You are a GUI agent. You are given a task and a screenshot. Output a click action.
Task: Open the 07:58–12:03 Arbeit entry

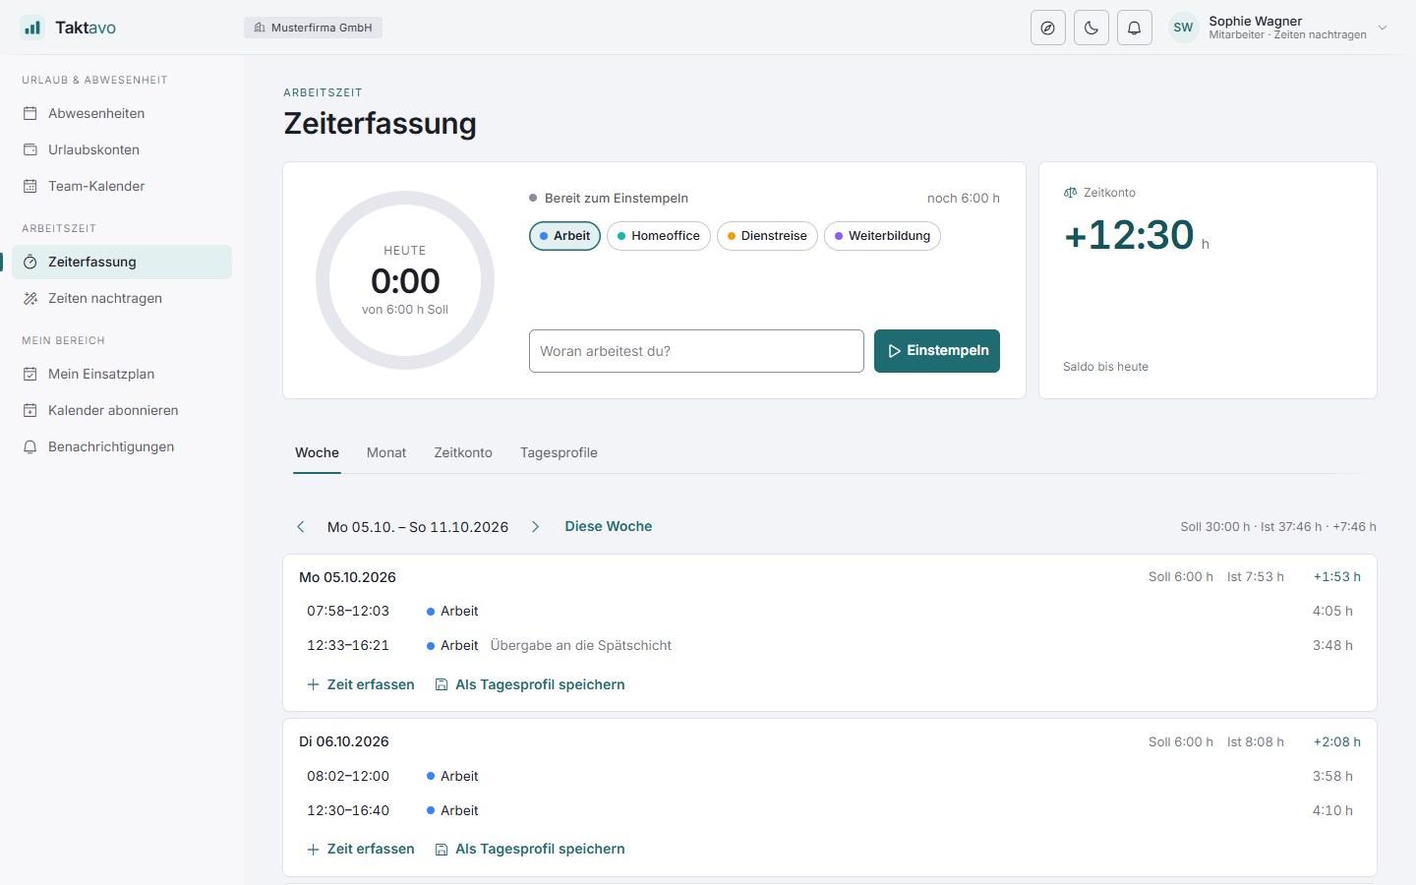(x=830, y=611)
